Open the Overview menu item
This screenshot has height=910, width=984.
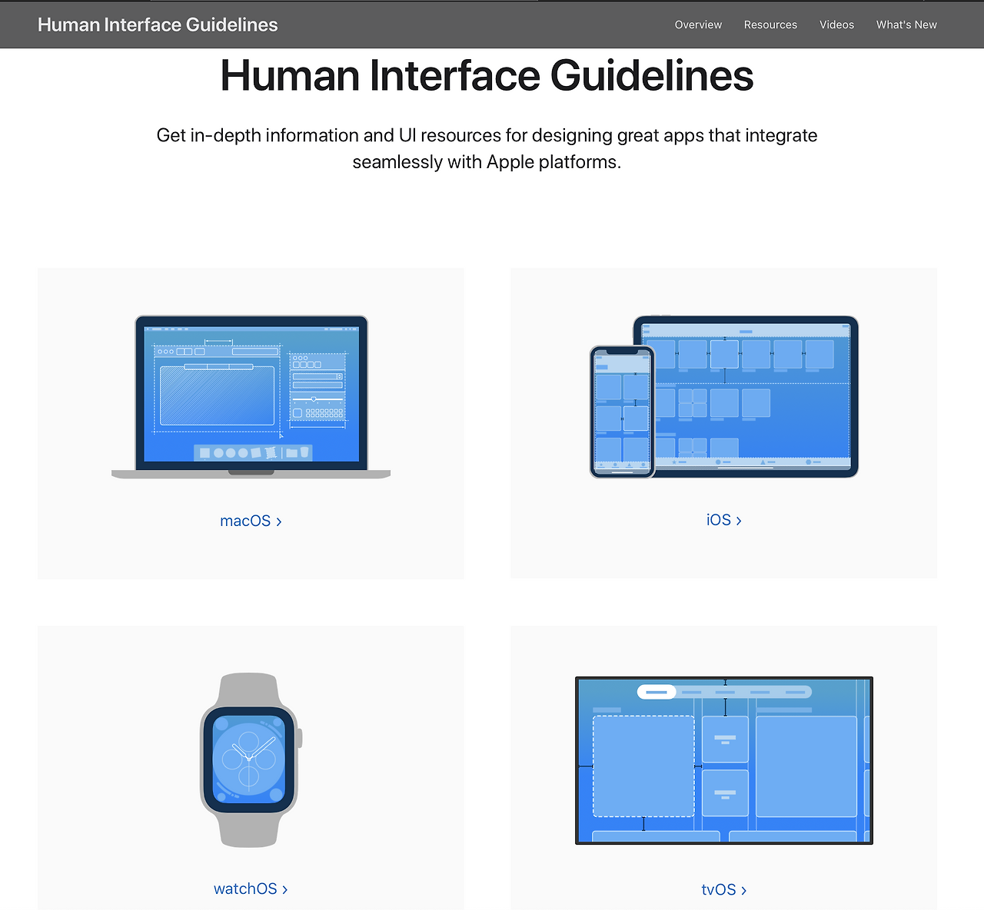point(698,25)
